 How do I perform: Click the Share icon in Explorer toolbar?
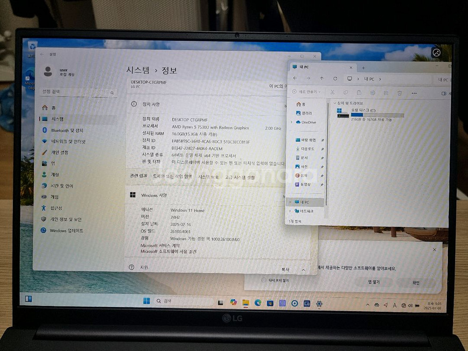point(386,93)
